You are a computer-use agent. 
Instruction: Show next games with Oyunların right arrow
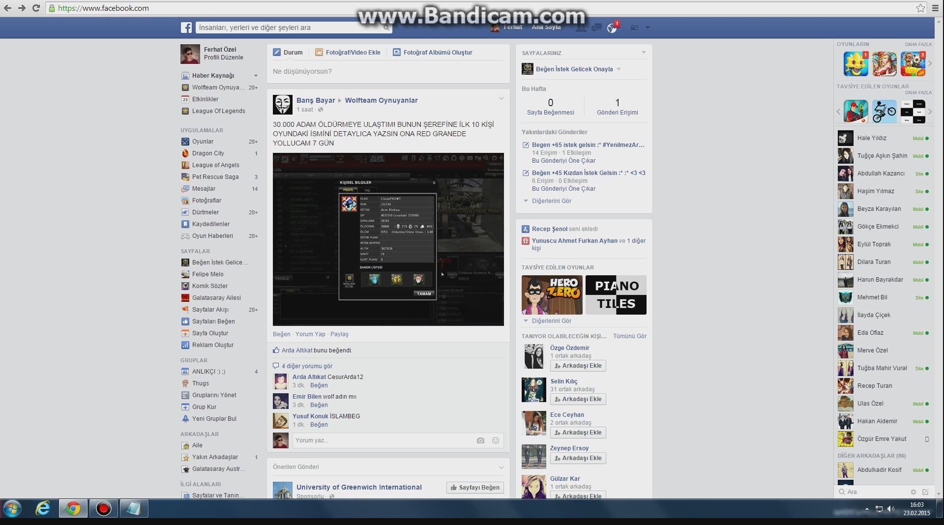tap(930, 63)
